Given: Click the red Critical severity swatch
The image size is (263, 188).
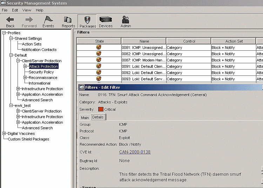Looking at the screenshot, I should tap(101, 109).
